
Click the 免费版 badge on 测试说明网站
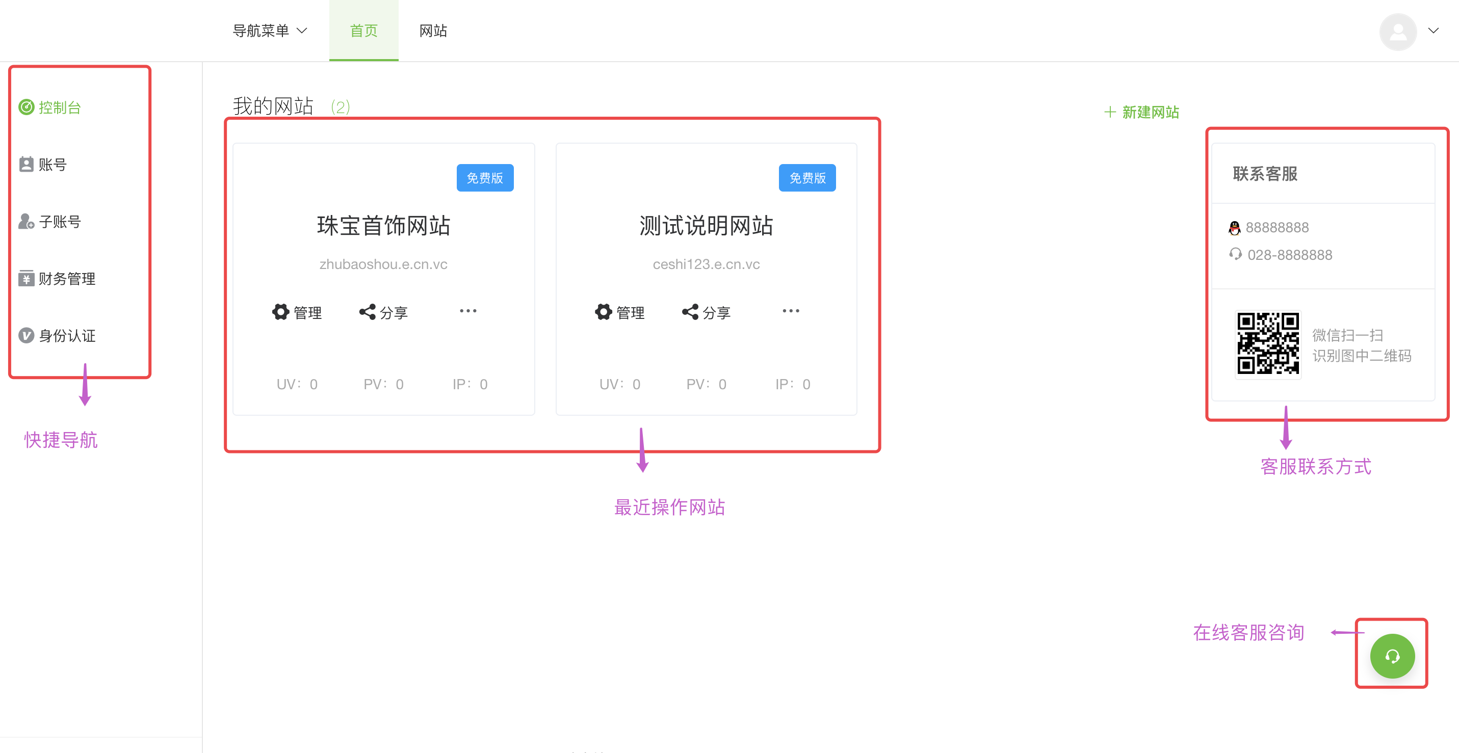(807, 178)
